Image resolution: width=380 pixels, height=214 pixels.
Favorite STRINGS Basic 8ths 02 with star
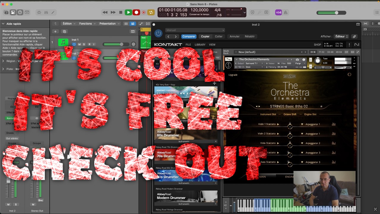[321, 106]
